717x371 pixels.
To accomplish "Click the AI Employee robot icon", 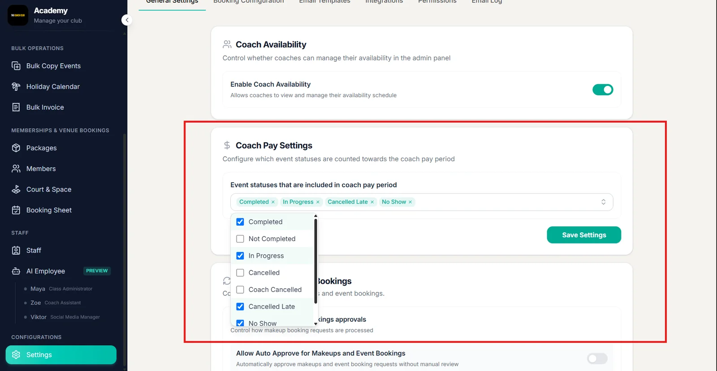I will pyautogui.click(x=16, y=271).
